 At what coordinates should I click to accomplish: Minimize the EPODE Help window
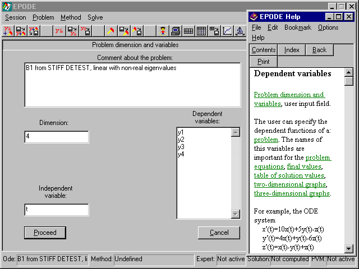tap(329, 17)
